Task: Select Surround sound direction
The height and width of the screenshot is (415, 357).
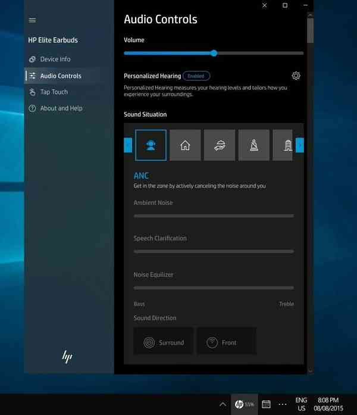Action: [164, 342]
